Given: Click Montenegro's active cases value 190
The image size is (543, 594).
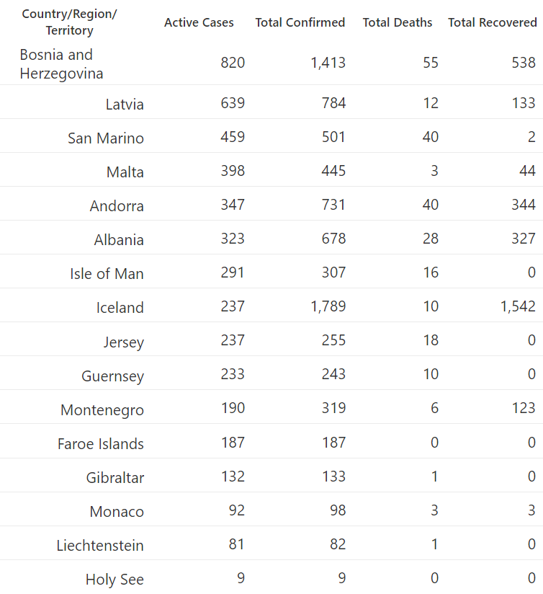Looking at the screenshot, I should 233,408.
